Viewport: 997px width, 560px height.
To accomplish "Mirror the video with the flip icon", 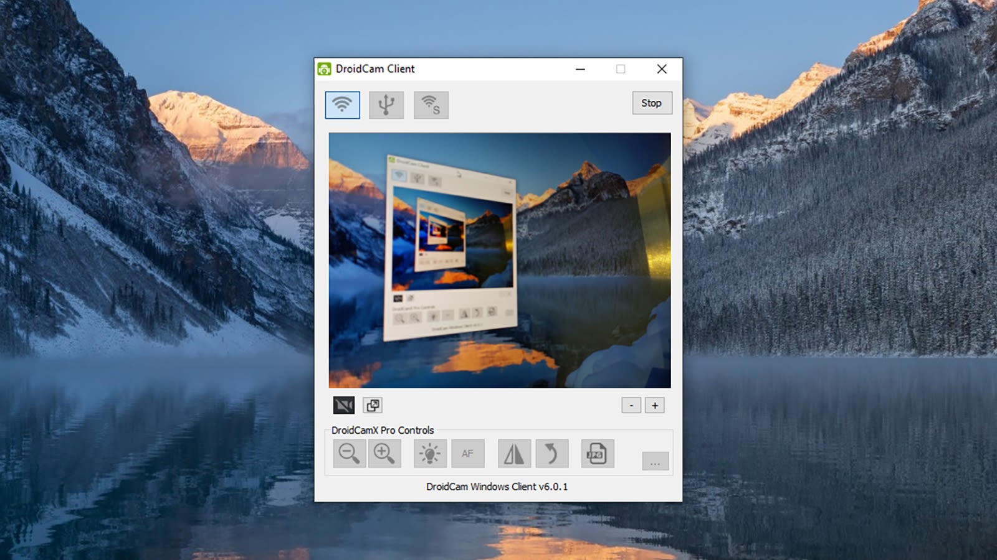I will pyautogui.click(x=514, y=454).
